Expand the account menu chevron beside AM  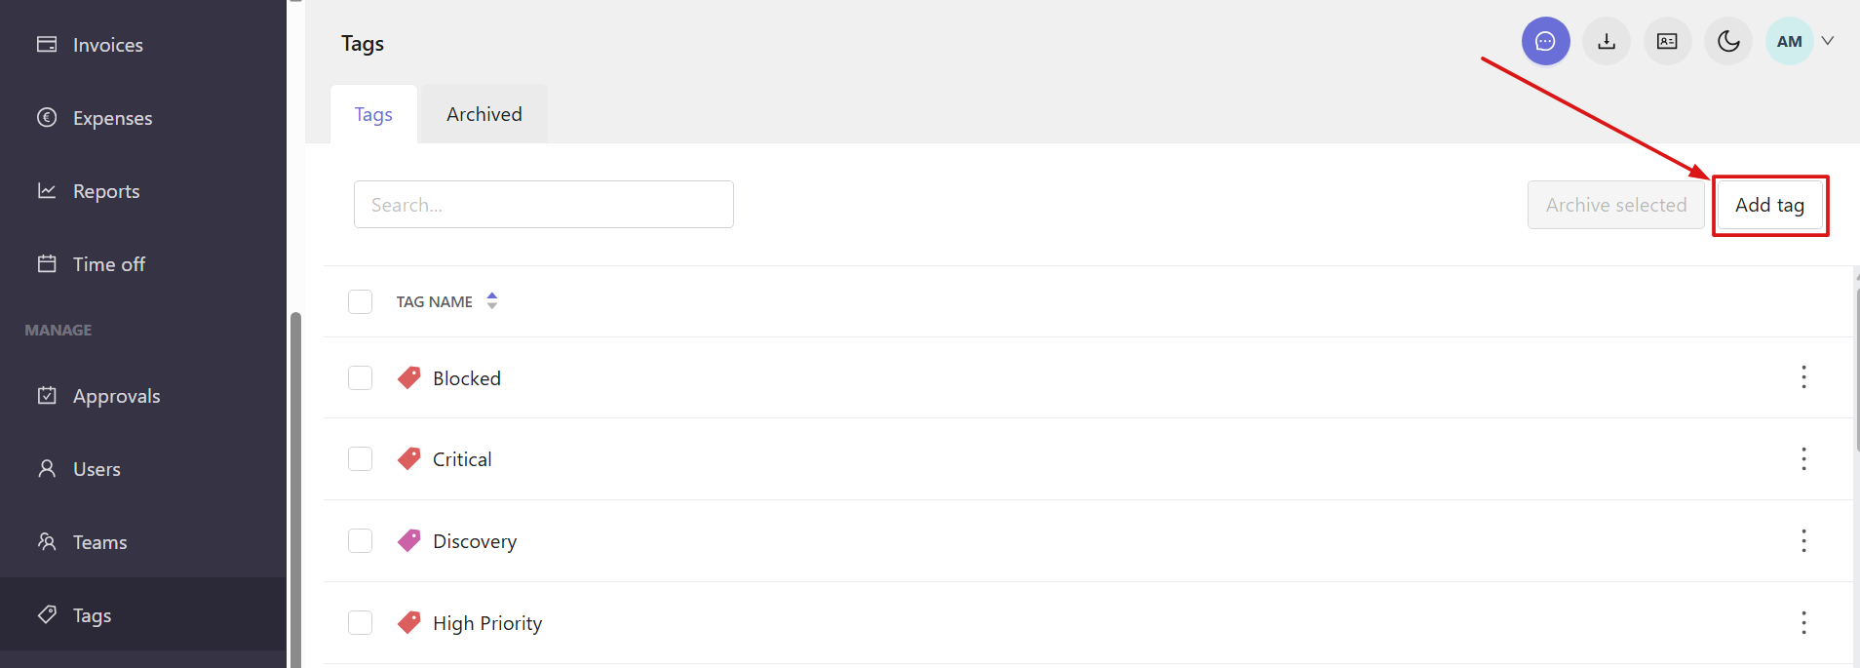pos(1828,41)
